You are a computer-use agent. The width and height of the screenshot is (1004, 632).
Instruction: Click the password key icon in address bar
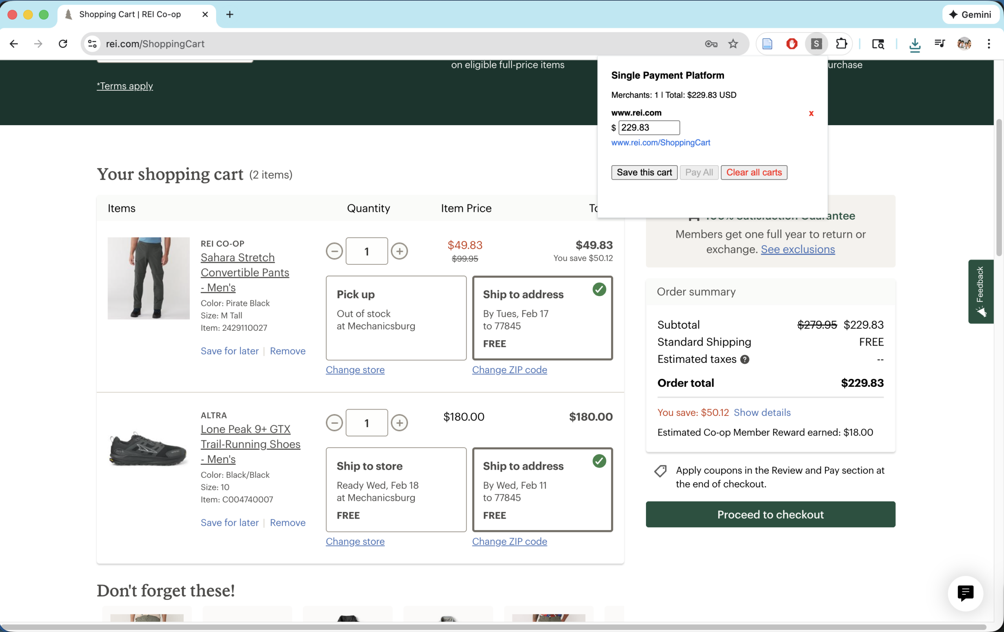(711, 44)
